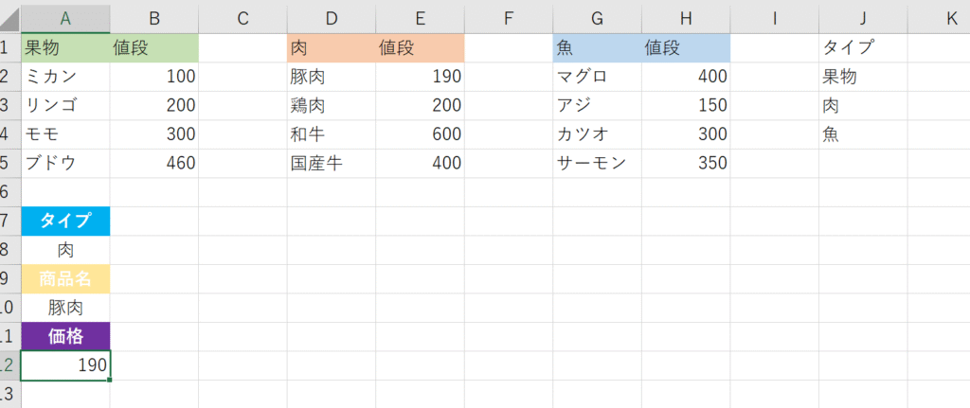
Task: Click the blue 魚 header cell
Action: (597, 47)
